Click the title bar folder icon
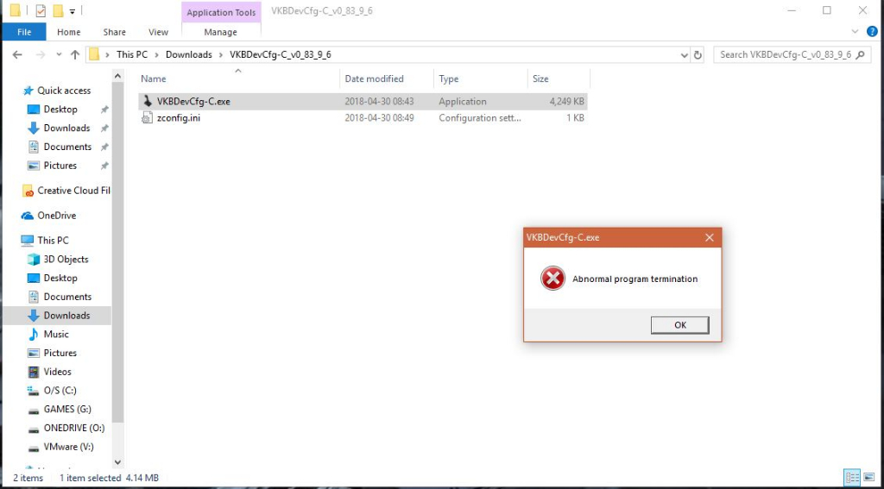Viewport: 884px width, 489px height. point(16,10)
